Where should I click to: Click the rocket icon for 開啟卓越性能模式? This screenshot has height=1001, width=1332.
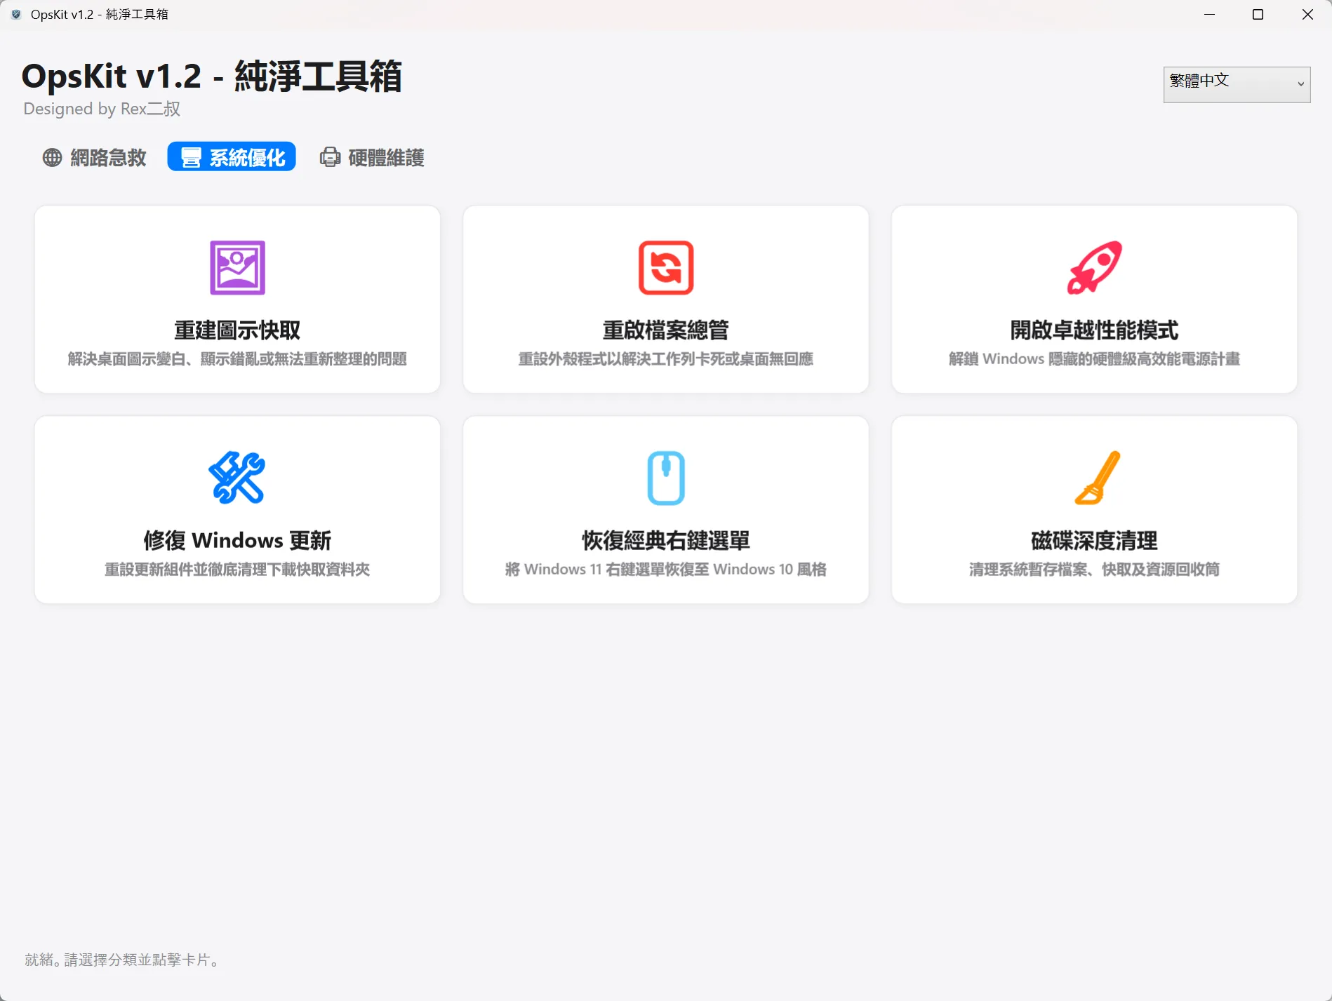click(1094, 267)
